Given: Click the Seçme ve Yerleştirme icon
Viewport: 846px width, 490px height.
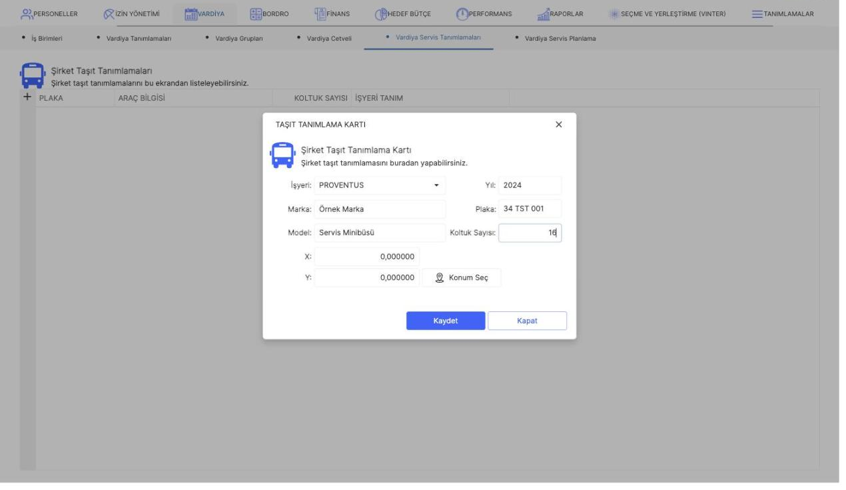Looking at the screenshot, I should (x=614, y=14).
